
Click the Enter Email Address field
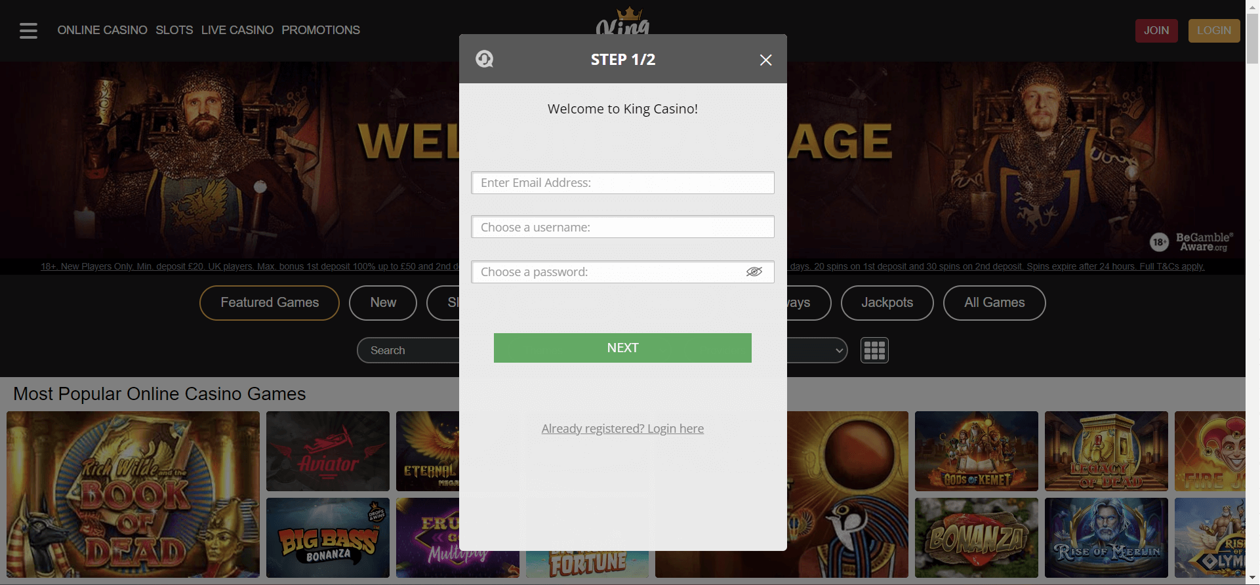pyautogui.click(x=622, y=183)
